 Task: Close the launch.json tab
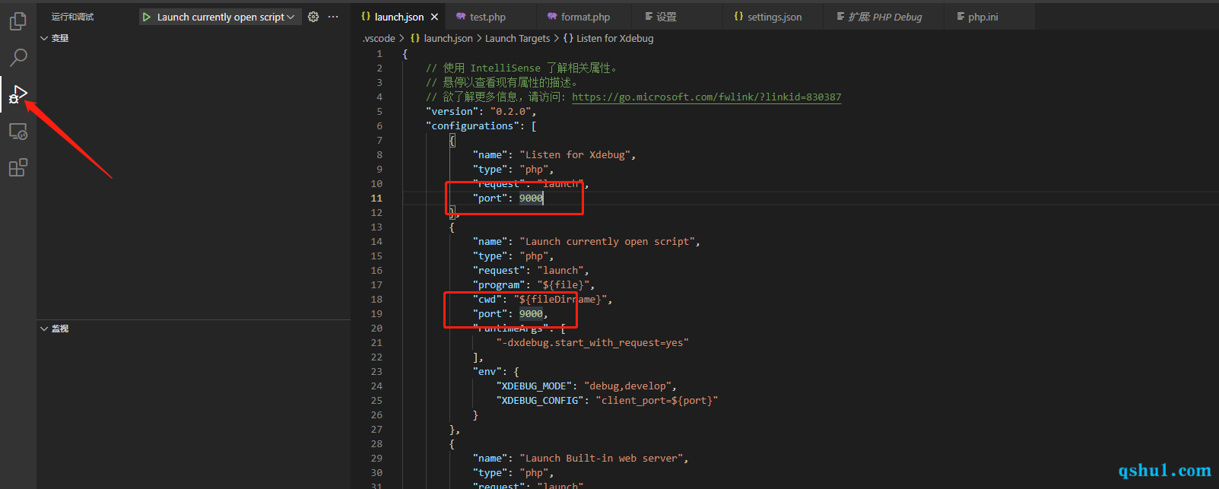(x=434, y=17)
